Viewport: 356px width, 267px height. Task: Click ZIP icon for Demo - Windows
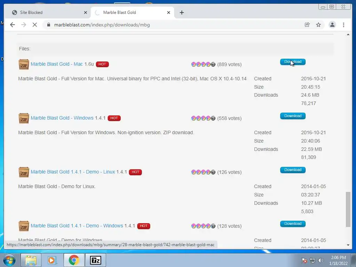pyautogui.click(x=24, y=226)
